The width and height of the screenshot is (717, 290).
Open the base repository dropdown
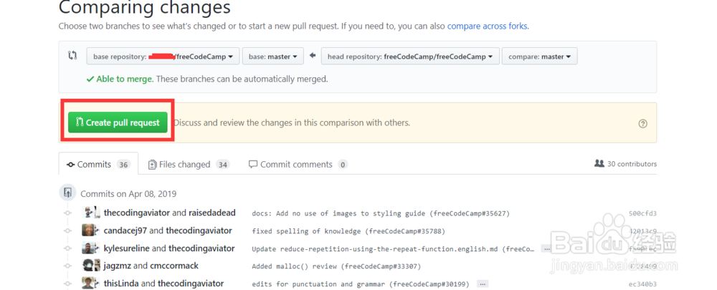[162, 56]
